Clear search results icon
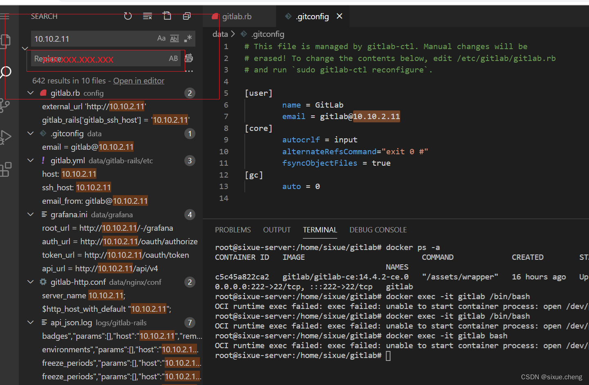Viewport: 589px width, 385px height. pos(148,16)
